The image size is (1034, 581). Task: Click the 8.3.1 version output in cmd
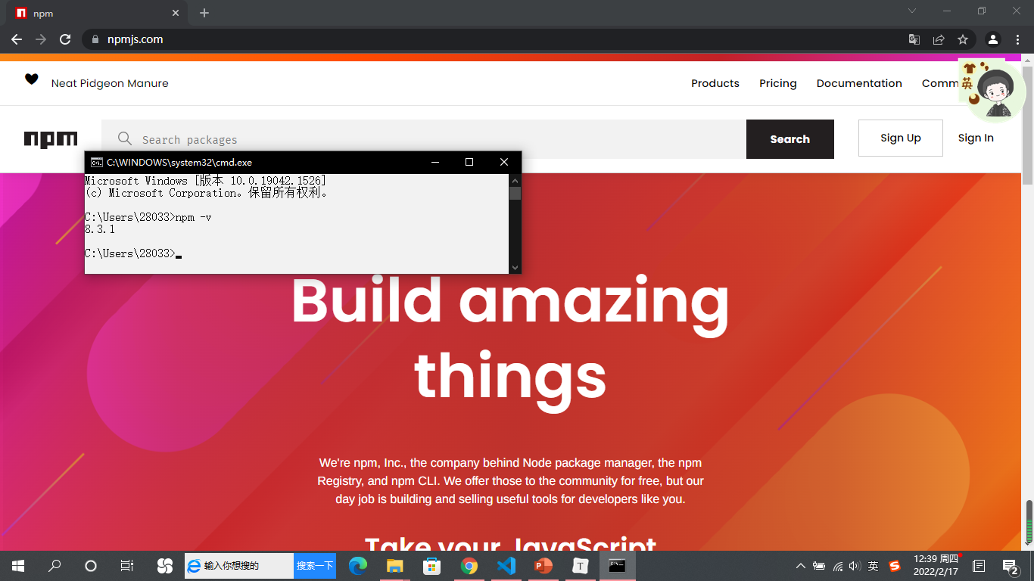tap(100, 229)
